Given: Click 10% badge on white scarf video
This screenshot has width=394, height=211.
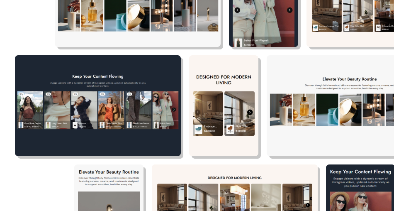Looking at the screenshot, I should tap(48, 94).
